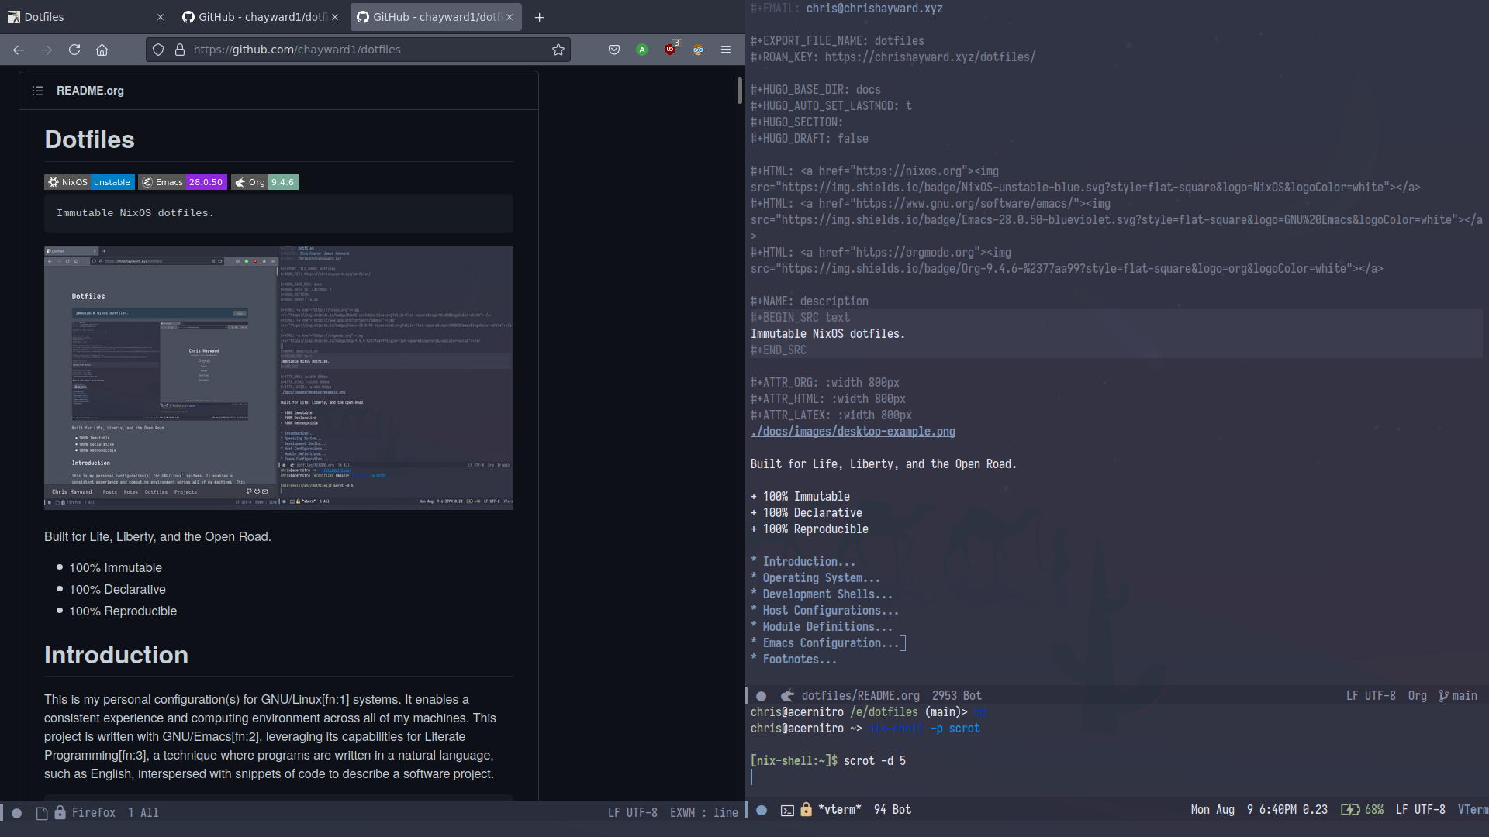This screenshot has height=837, width=1489.
Task: Click the git branch icon beside main
Action: point(1443,696)
